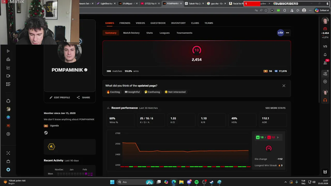
Task: Click the Windows taskbar search box
Action: (x=136, y=182)
